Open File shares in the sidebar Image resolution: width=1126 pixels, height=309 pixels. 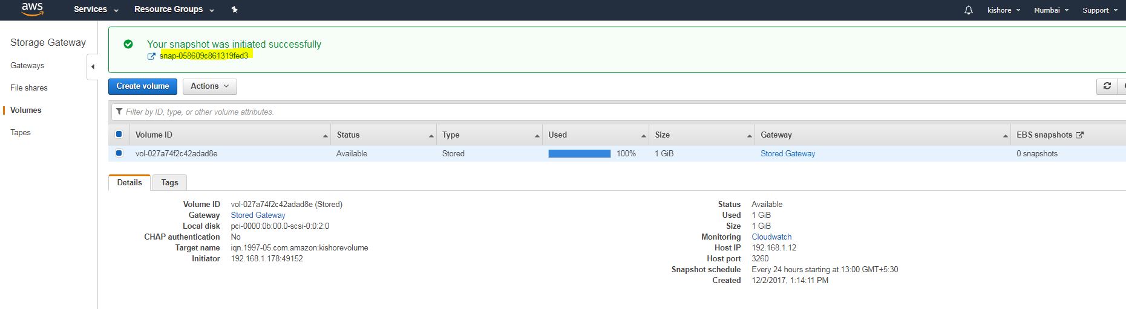[29, 88]
